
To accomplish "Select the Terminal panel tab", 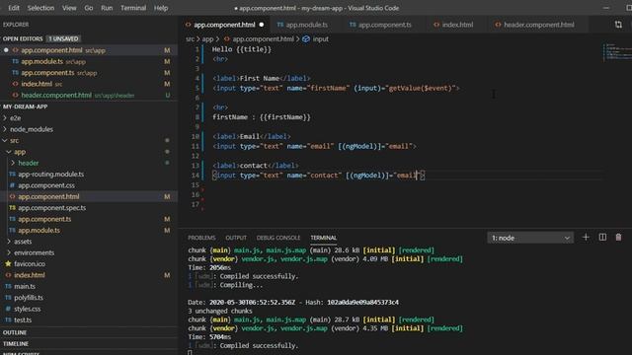I will point(323,238).
